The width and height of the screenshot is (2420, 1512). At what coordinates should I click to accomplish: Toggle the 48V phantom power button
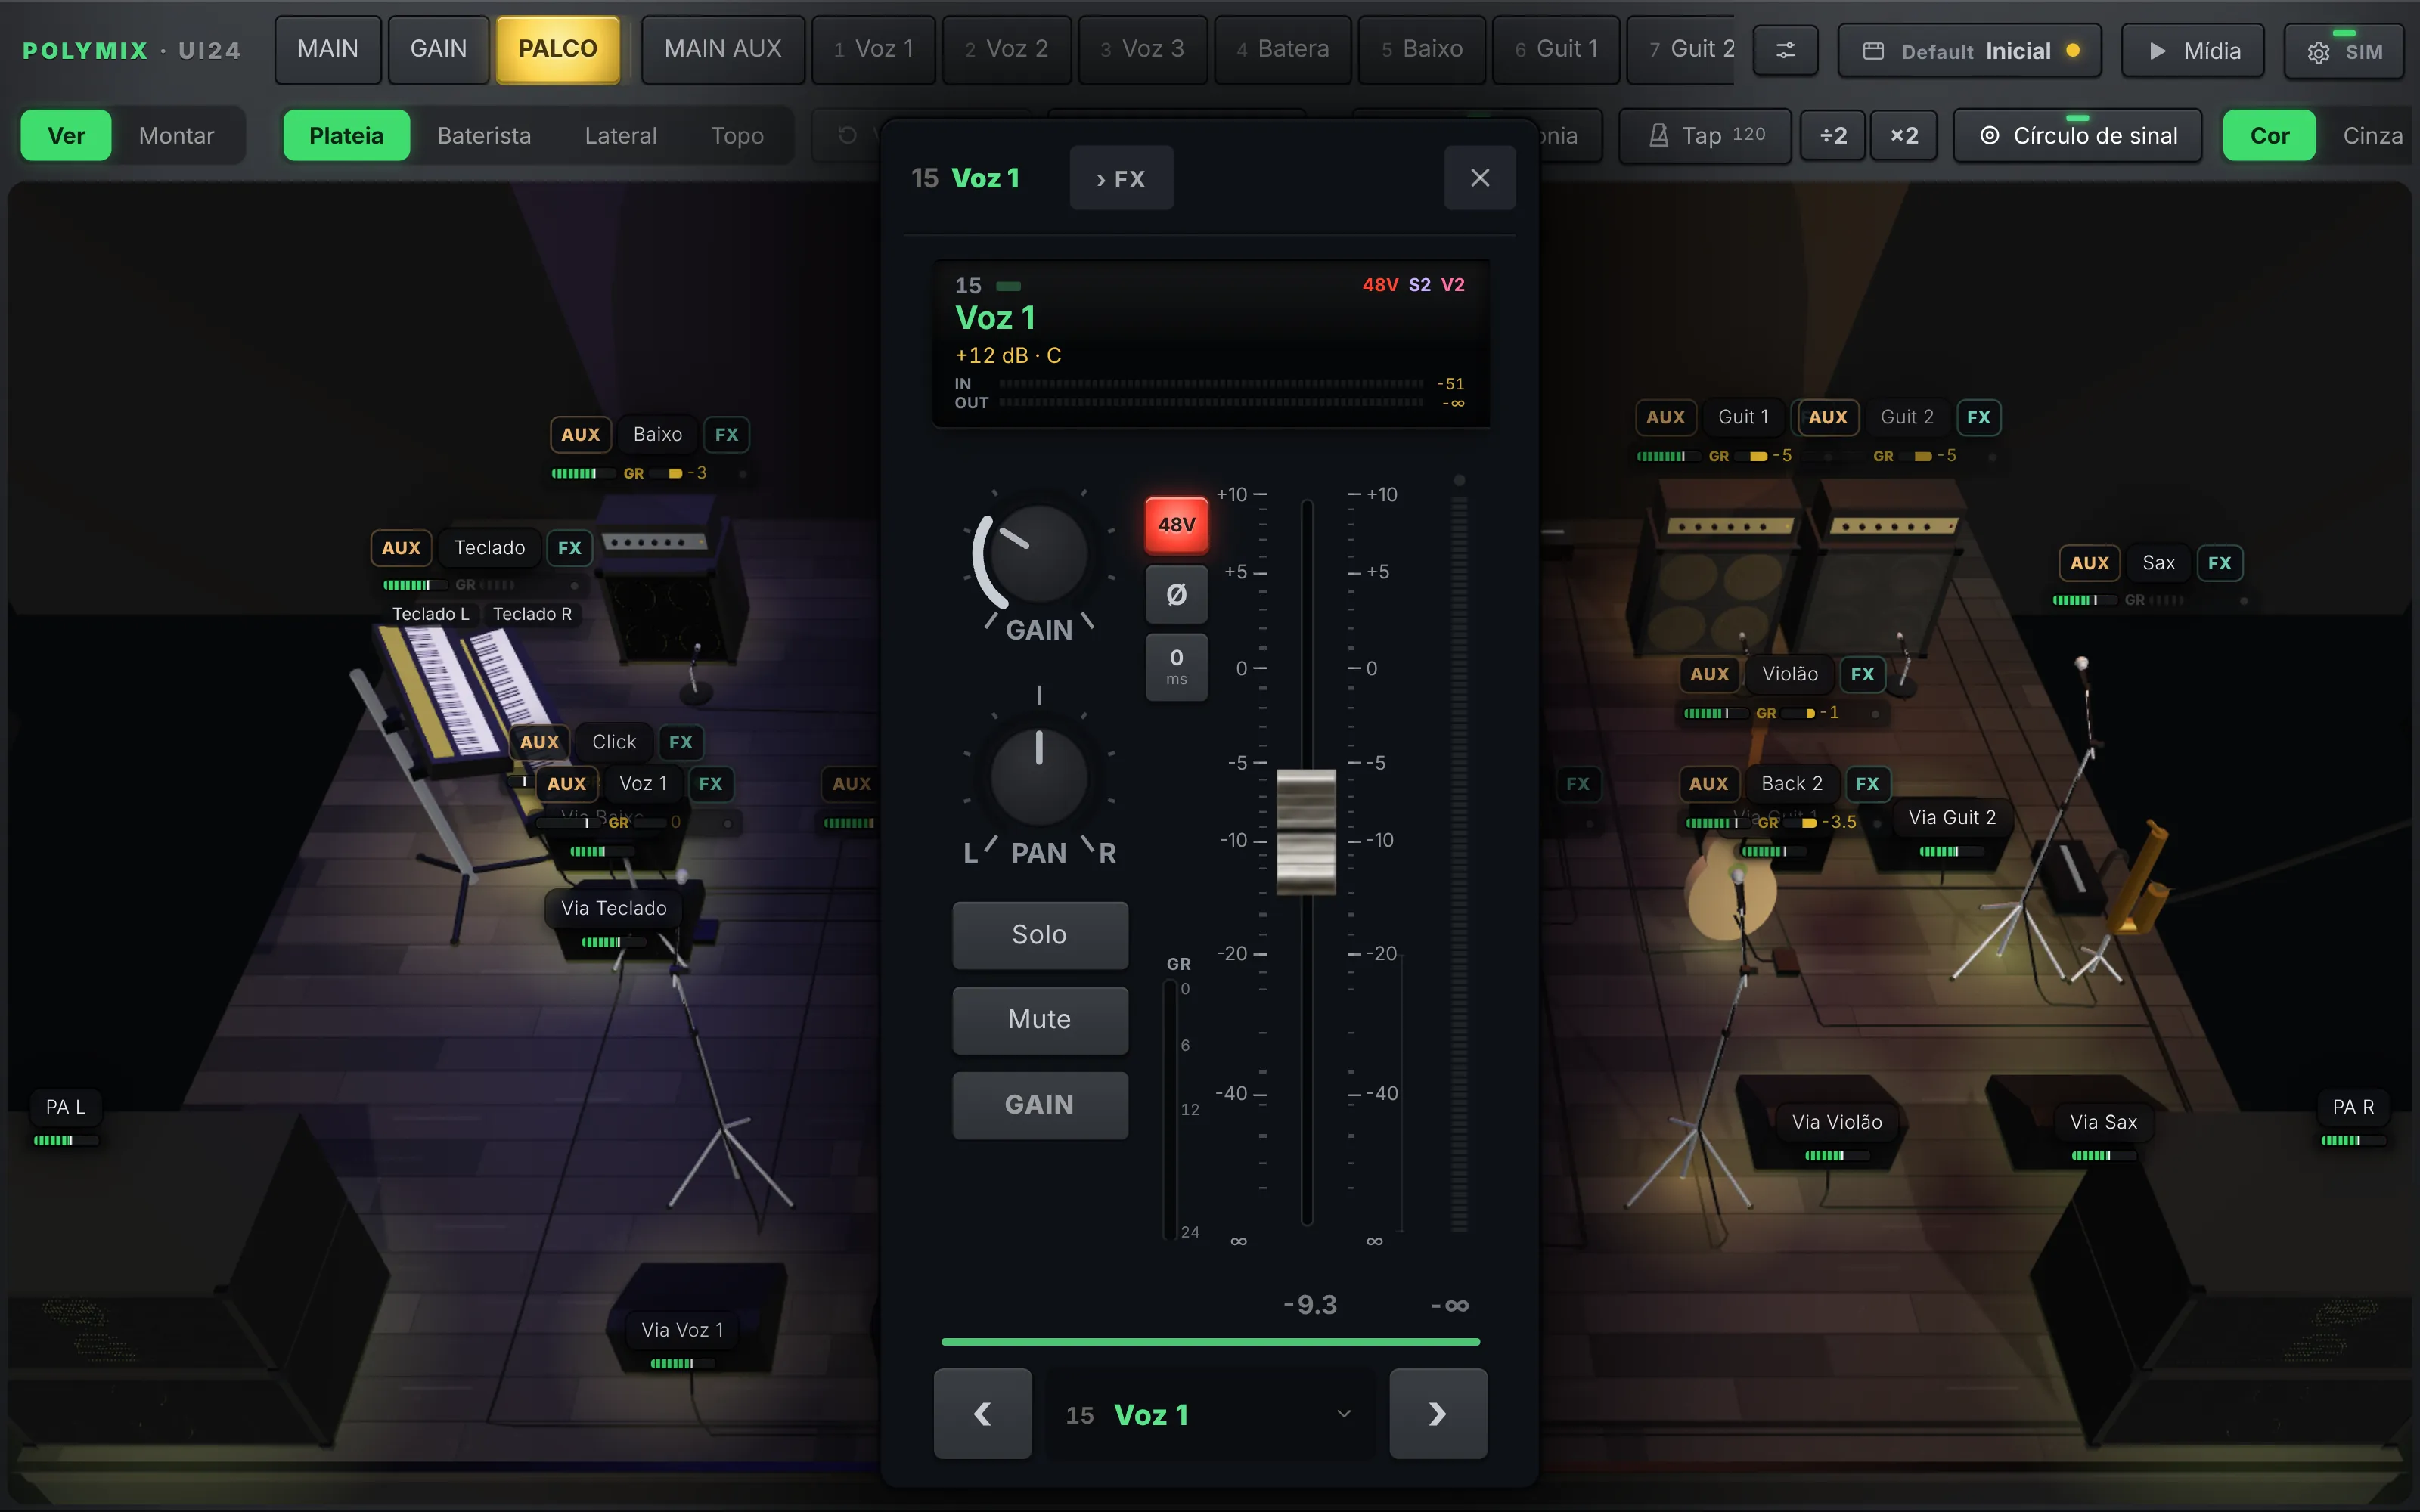coord(1176,524)
